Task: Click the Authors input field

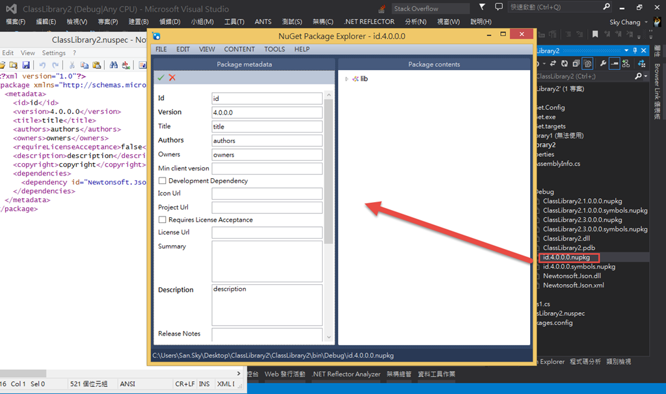Action: tap(267, 140)
